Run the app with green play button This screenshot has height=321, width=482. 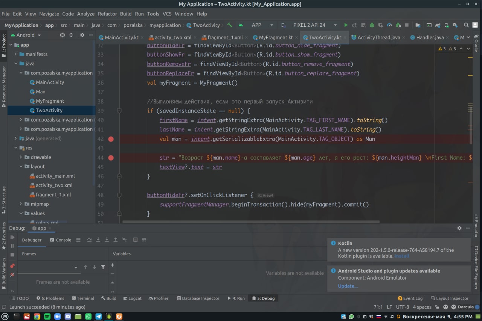click(346, 25)
